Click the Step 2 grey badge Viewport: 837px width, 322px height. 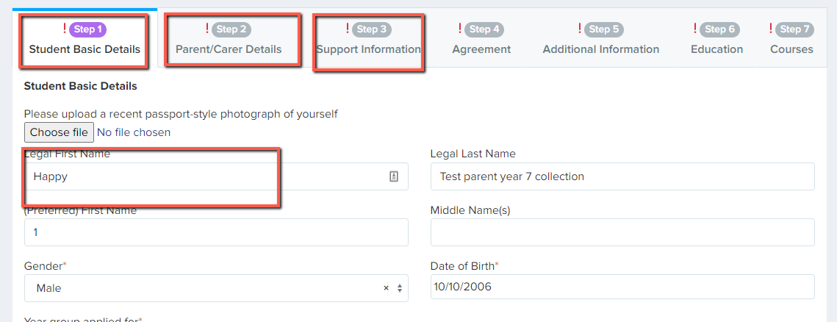click(x=231, y=29)
